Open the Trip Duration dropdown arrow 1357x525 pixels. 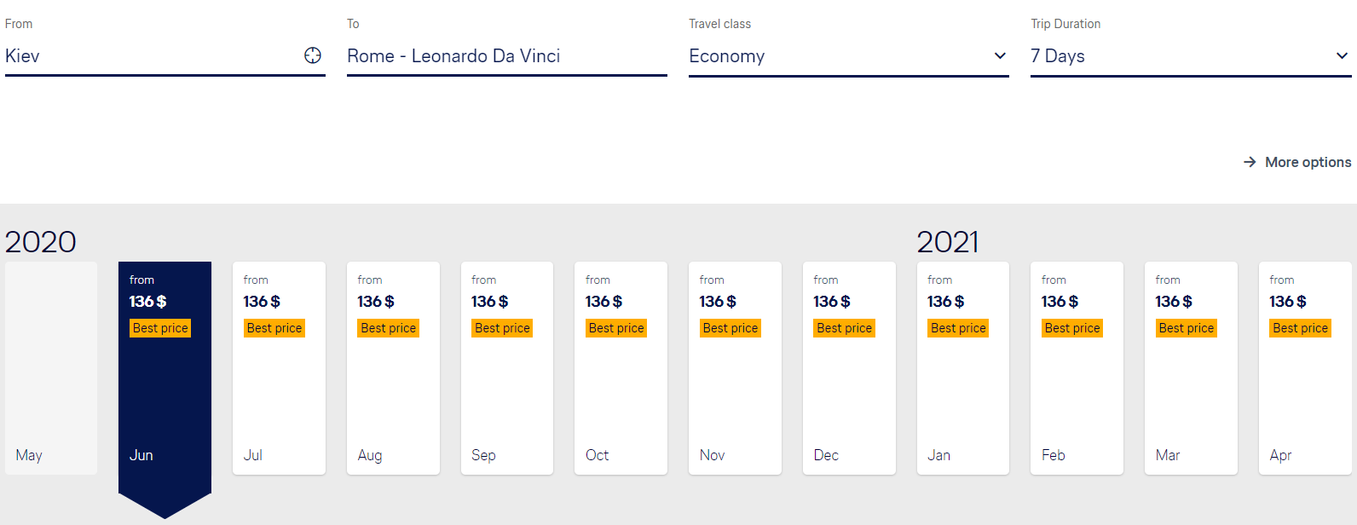click(x=1342, y=56)
